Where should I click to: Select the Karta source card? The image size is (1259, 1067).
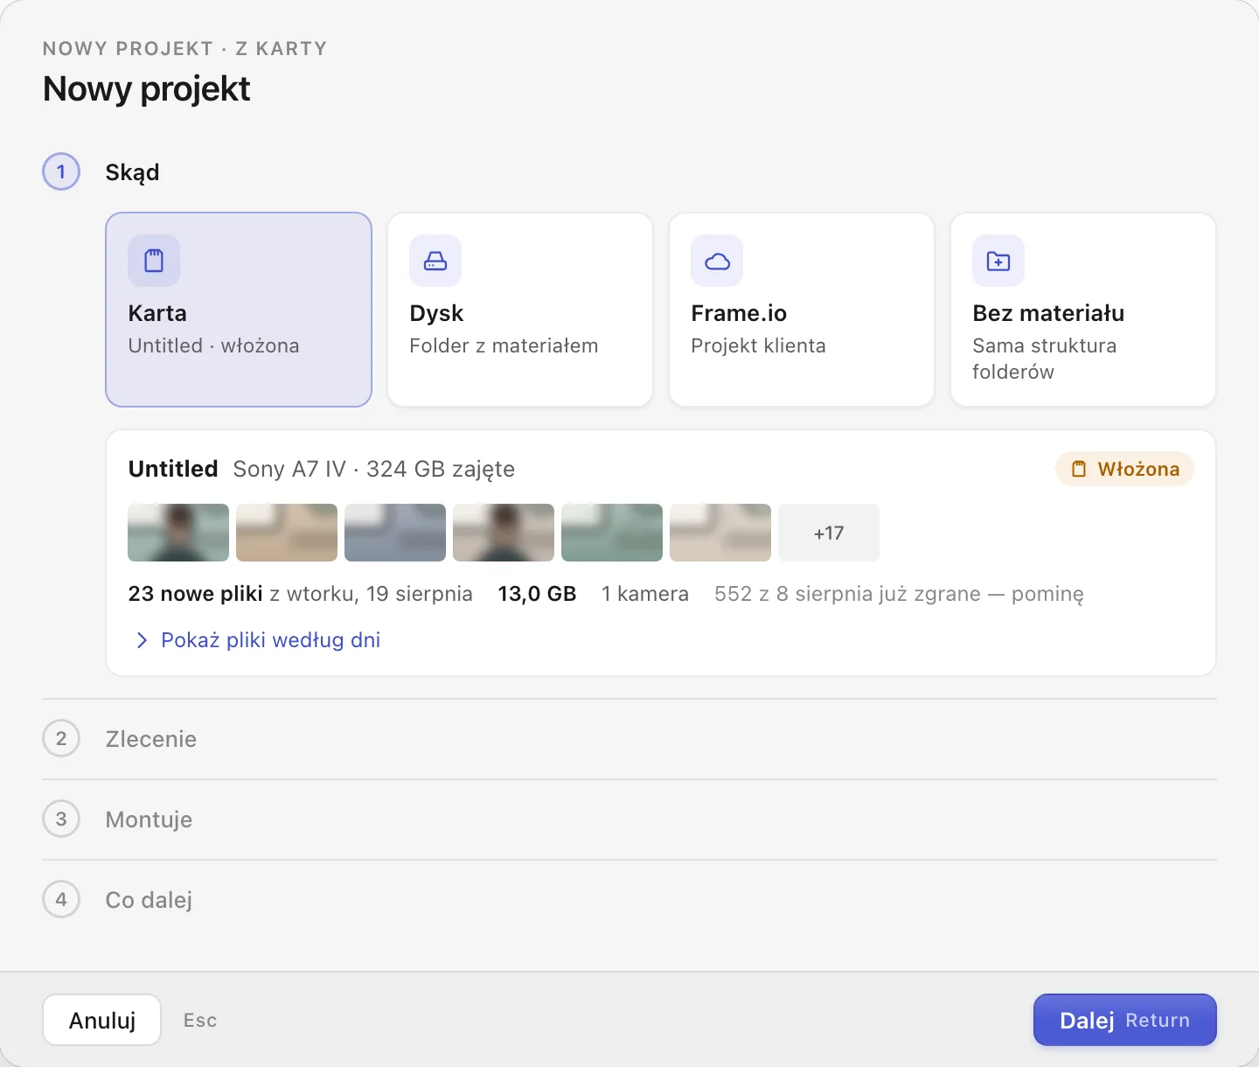(239, 310)
